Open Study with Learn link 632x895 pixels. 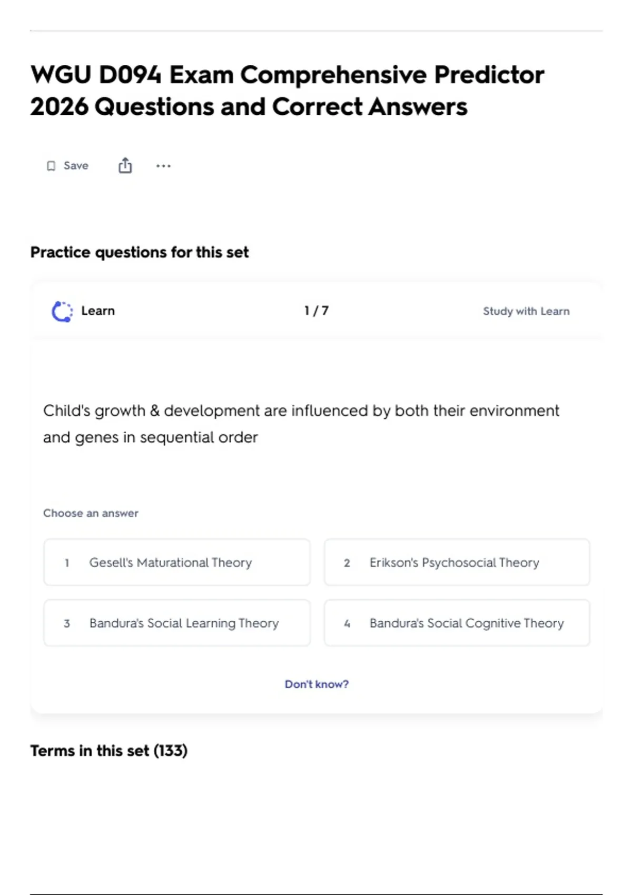(526, 311)
